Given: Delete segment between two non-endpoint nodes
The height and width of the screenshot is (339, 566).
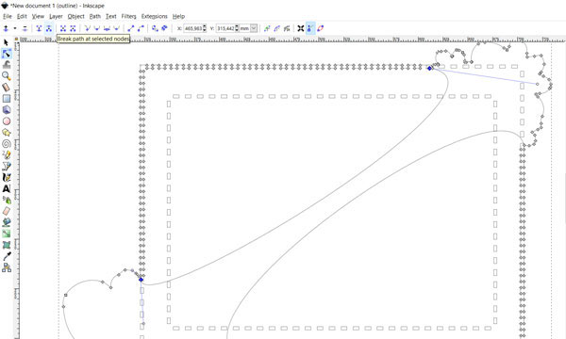Looking at the screenshot, I should coord(73,28).
